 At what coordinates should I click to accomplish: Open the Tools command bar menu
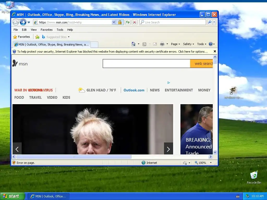pyautogui.click(x=202, y=44)
